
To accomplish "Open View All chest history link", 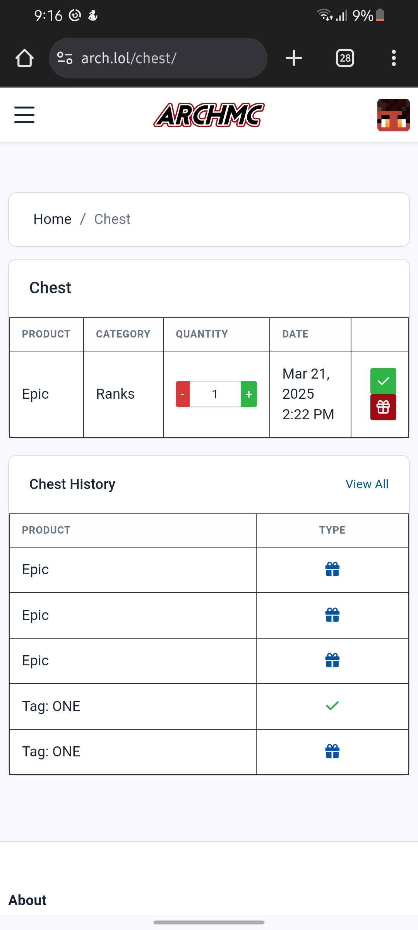I will pyautogui.click(x=367, y=484).
